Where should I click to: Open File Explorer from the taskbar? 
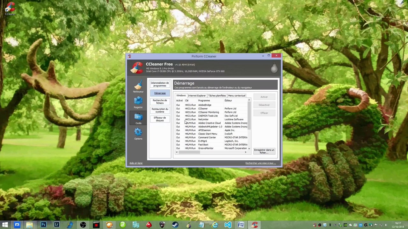pyautogui.click(x=30, y=225)
